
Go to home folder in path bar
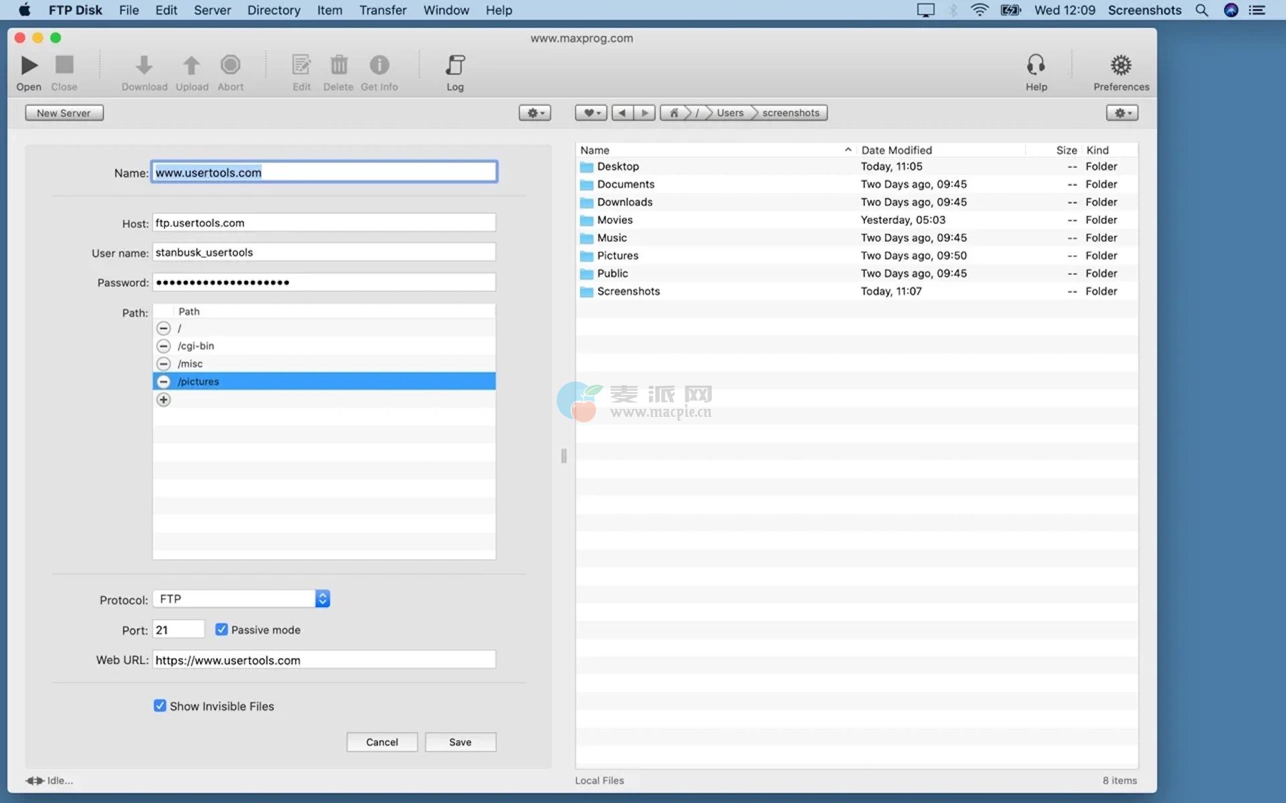click(674, 113)
